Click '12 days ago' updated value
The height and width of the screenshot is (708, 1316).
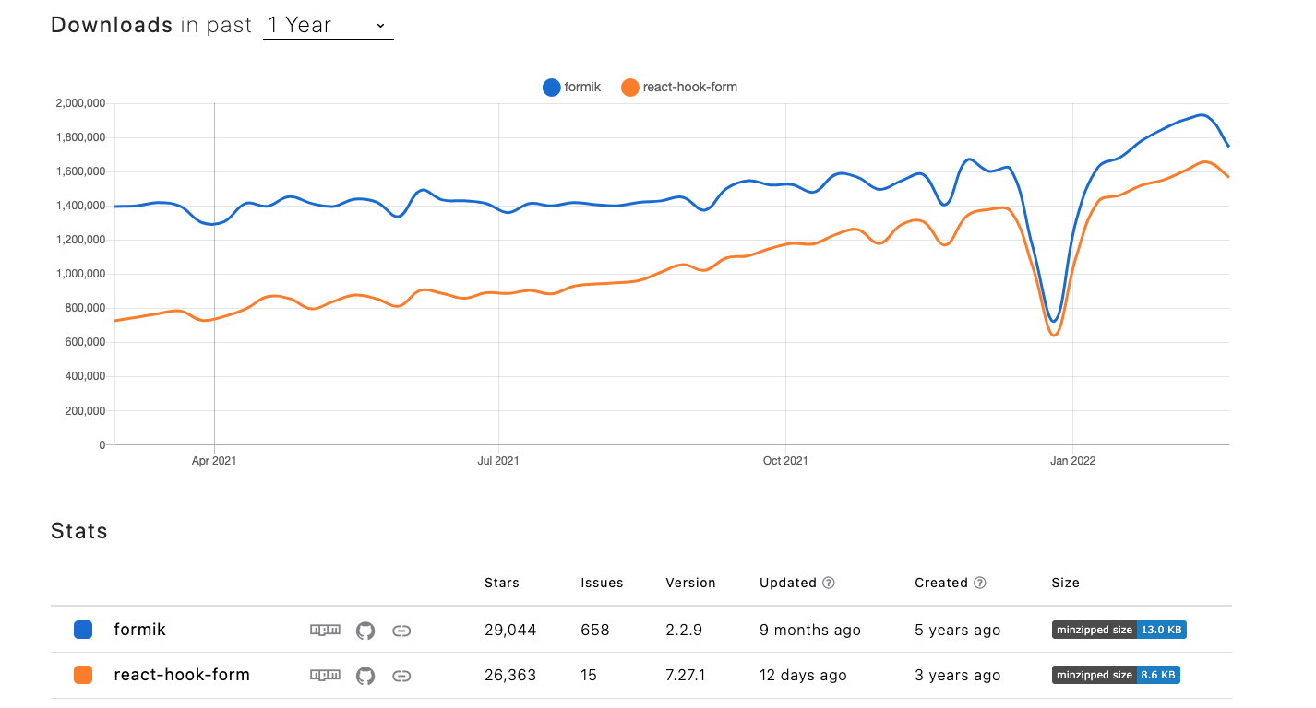(x=803, y=676)
